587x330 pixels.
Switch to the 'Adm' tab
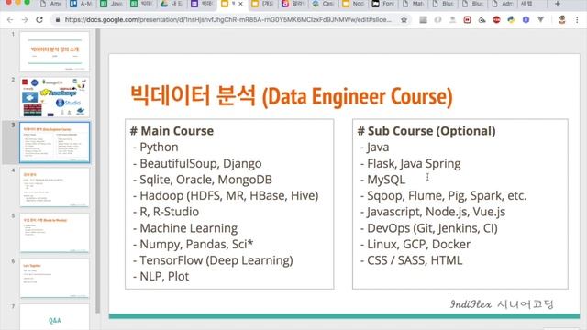(x=504, y=4)
